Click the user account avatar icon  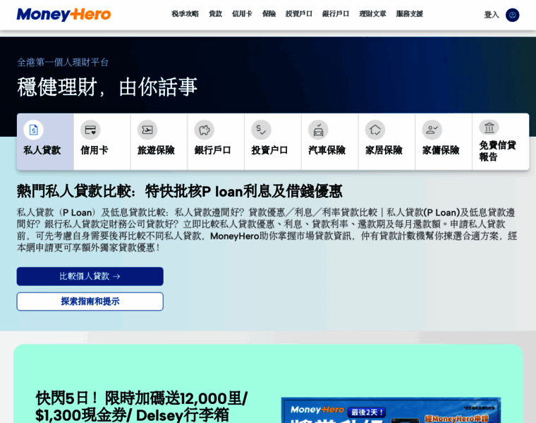tap(512, 15)
